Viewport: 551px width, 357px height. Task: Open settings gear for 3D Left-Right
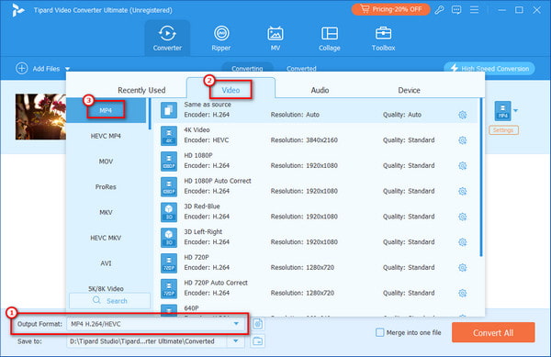463,242
